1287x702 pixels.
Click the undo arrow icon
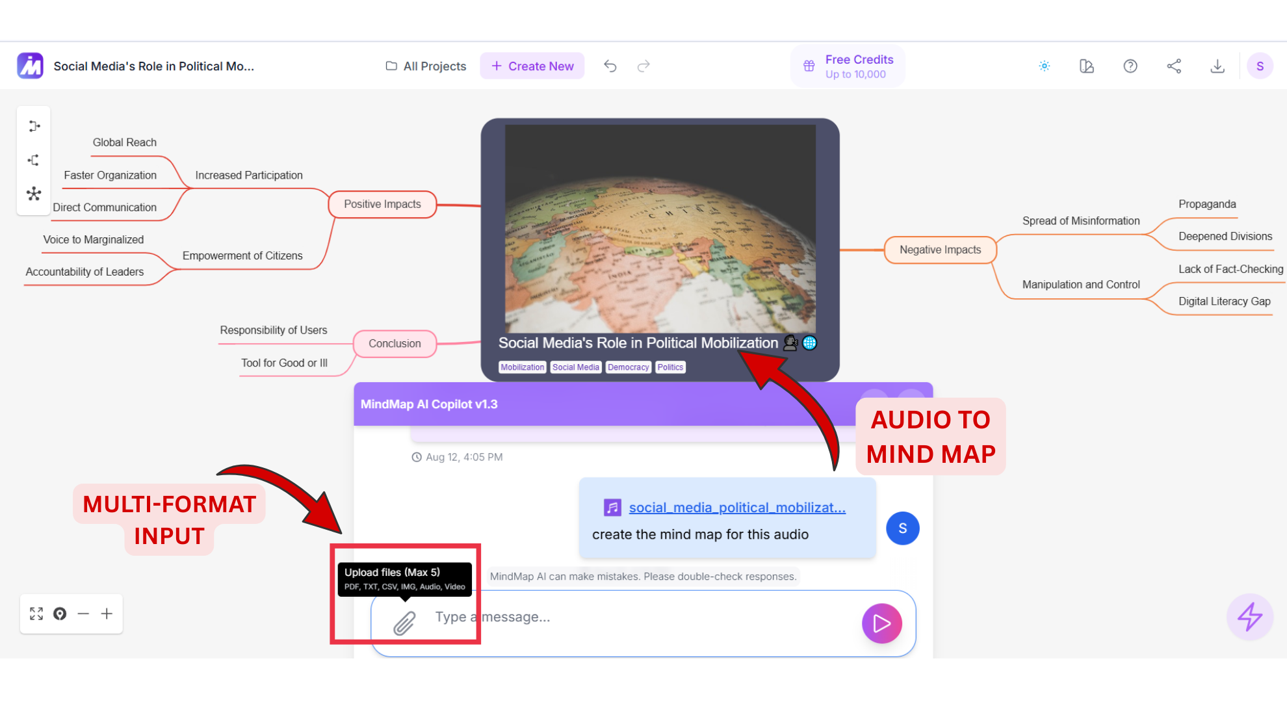(x=610, y=66)
